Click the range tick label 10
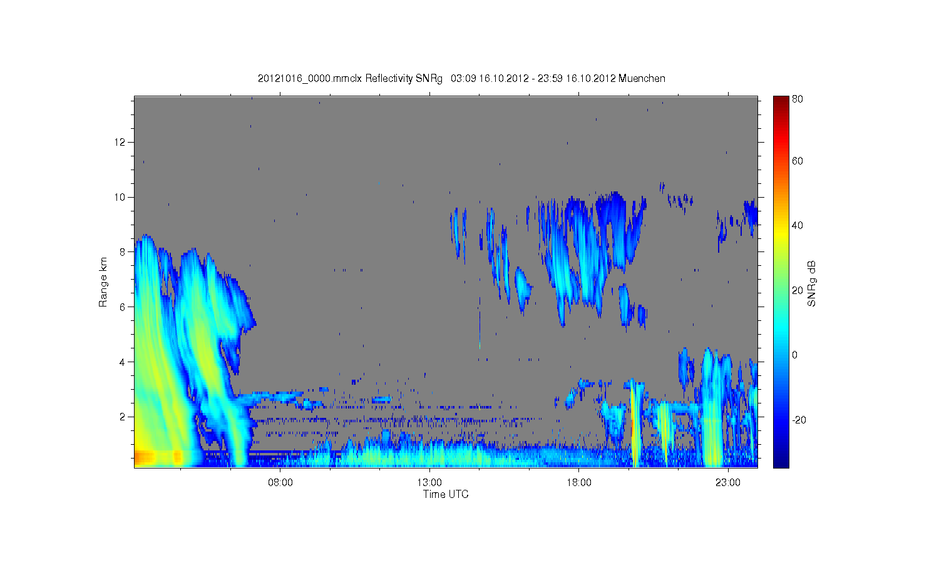Image resolution: width=939 pixels, height=563 pixels. coord(121,198)
